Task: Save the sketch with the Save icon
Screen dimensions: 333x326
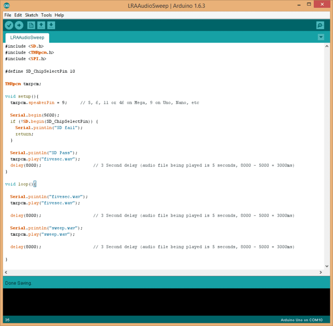Action: (51, 26)
